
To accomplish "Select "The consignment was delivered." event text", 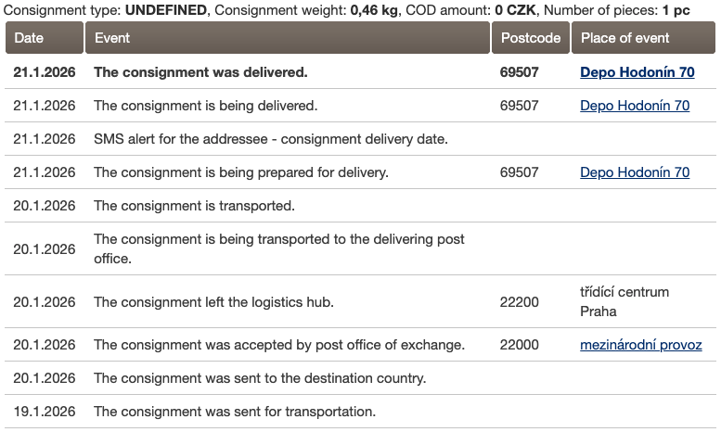I will click(200, 71).
